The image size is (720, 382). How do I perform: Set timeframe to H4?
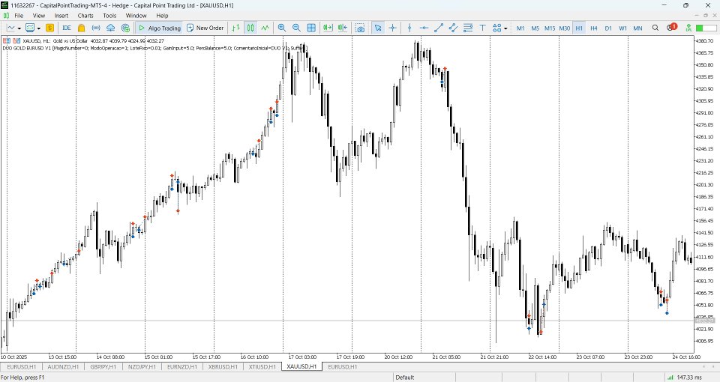pyautogui.click(x=594, y=28)
